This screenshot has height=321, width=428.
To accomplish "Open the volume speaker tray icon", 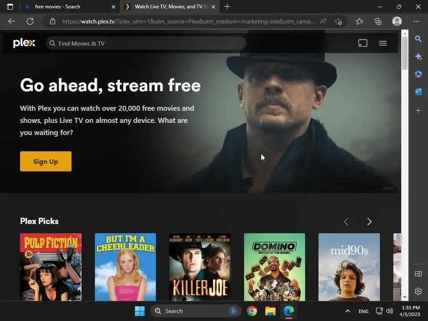I will [x=390, y=311].
